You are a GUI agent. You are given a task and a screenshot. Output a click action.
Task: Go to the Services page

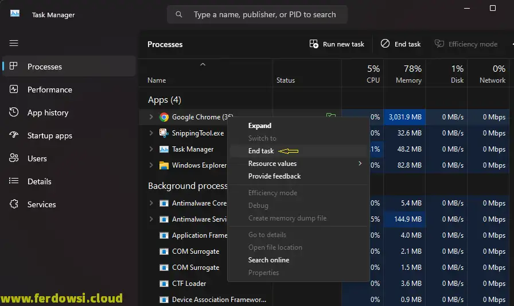point(69,204)
